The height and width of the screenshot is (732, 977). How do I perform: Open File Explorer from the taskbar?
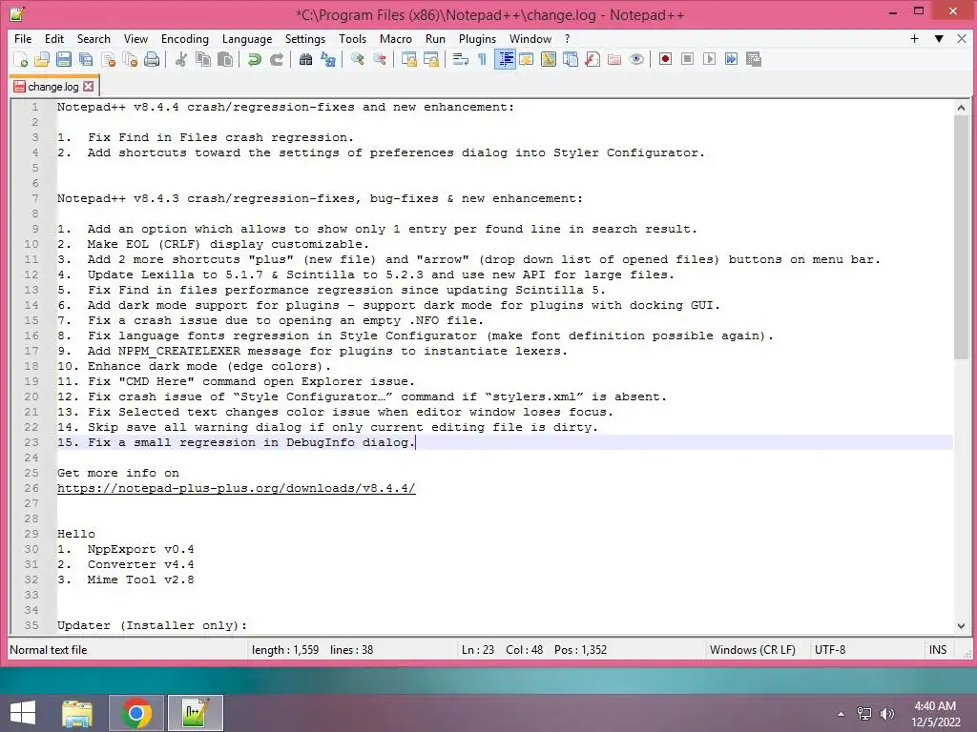77,713
